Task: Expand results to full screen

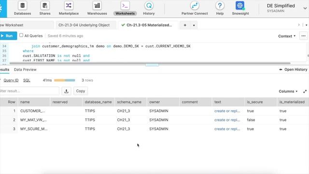Action: (305, 91)
